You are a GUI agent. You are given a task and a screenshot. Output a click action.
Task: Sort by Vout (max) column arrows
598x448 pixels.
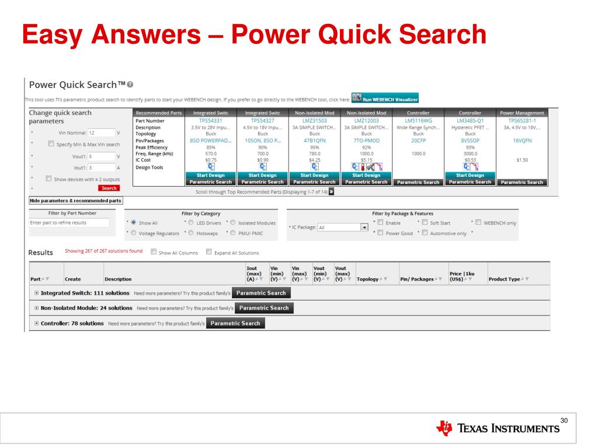click(x=347, y=279)
